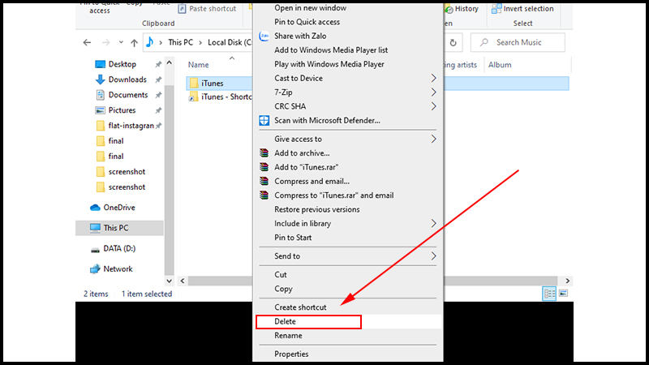Select Create shortcut menu entry
Screen dimensions: 649x365
pos(300,307)
